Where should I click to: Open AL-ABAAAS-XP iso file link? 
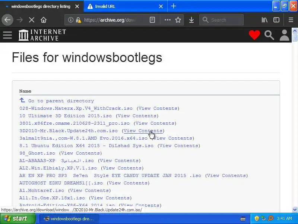(57, 161)
